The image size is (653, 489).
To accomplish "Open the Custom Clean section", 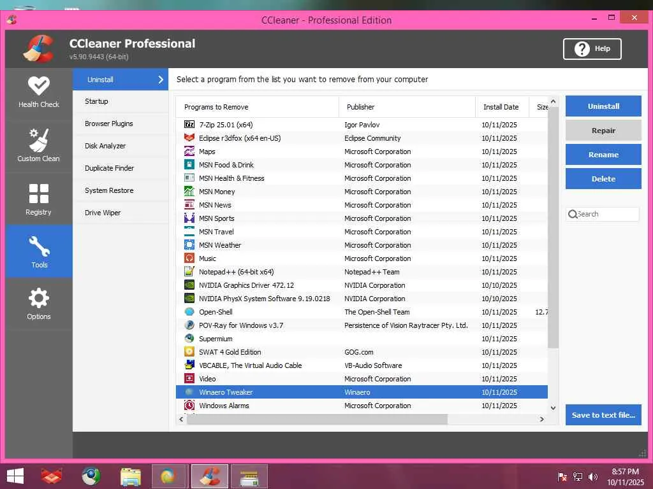I will tap(39, 146).
